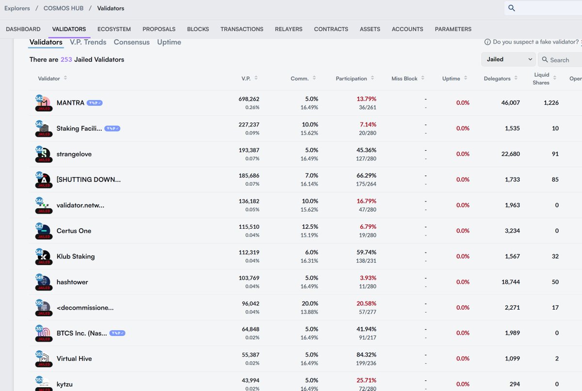Click the MANTRA validator logo
Screen dimensions: 582x391
click(x=44, y=103)
